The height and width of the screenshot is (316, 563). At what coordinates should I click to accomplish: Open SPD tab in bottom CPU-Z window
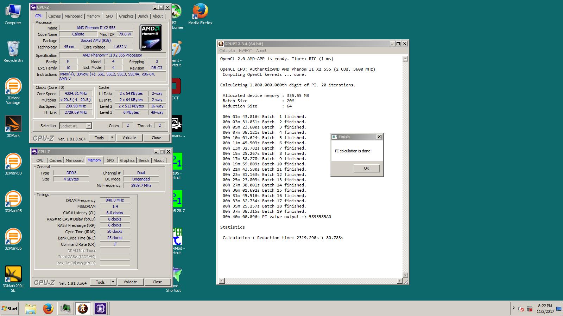coord(110,160)
